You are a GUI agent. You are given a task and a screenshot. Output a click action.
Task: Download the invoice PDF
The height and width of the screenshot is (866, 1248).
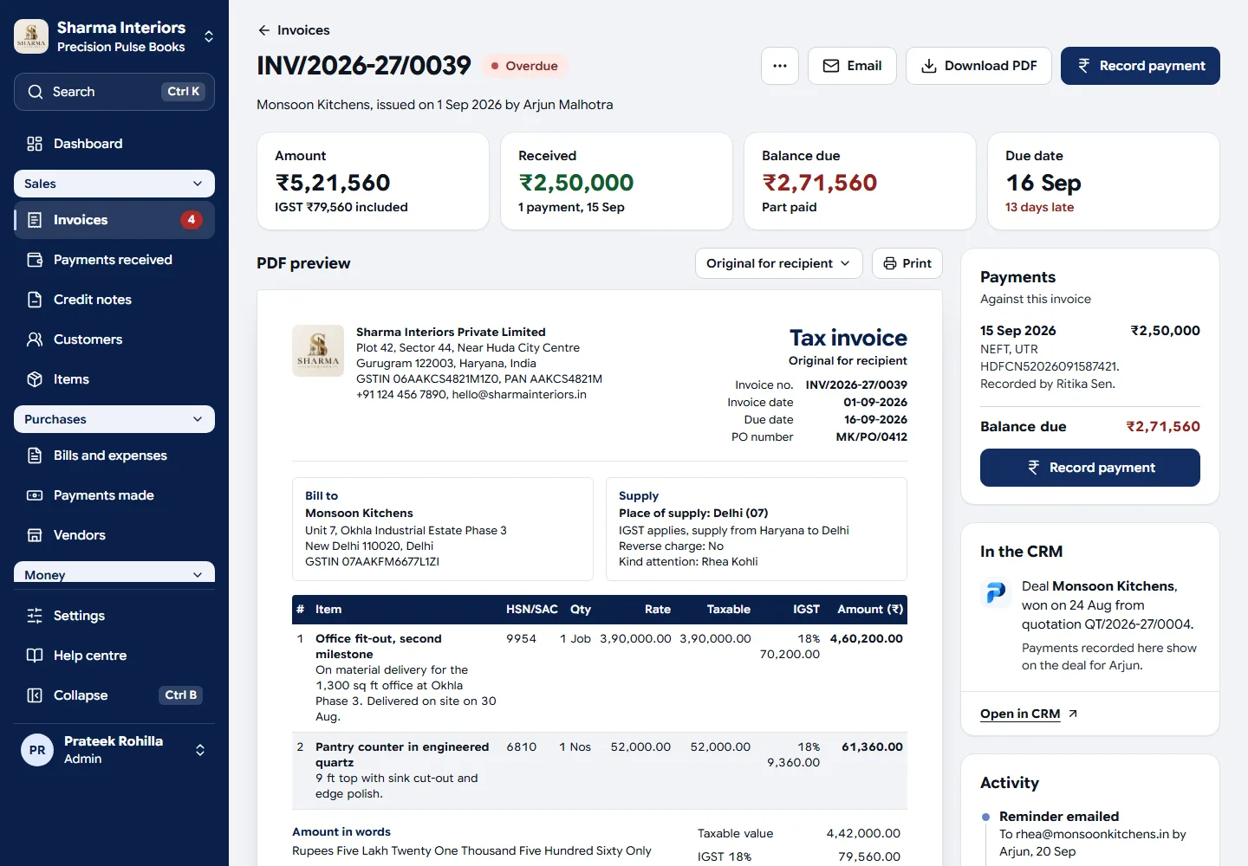click(978, 66)
